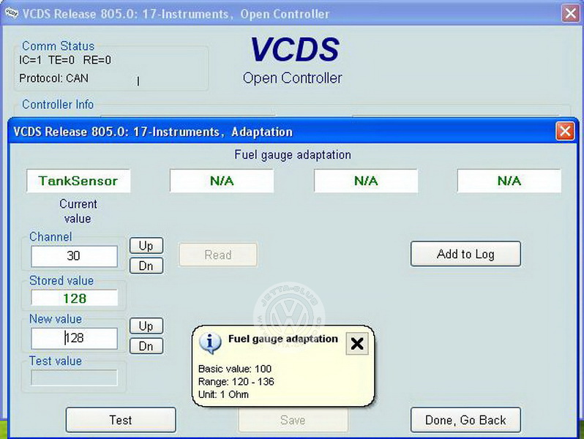Screen dimensions: 584x439
Task: Close the Adaptation window
Action: [565, 131]
